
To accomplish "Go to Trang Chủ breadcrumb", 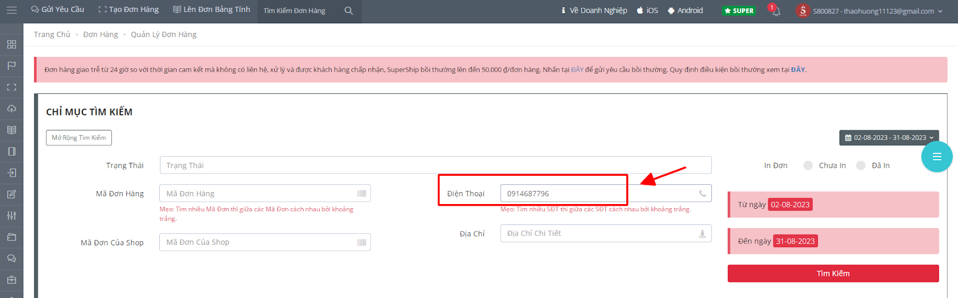I will pos(52,35).
